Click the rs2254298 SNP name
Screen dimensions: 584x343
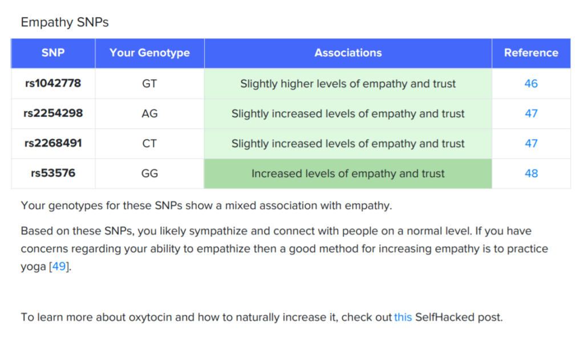point(53,113)
